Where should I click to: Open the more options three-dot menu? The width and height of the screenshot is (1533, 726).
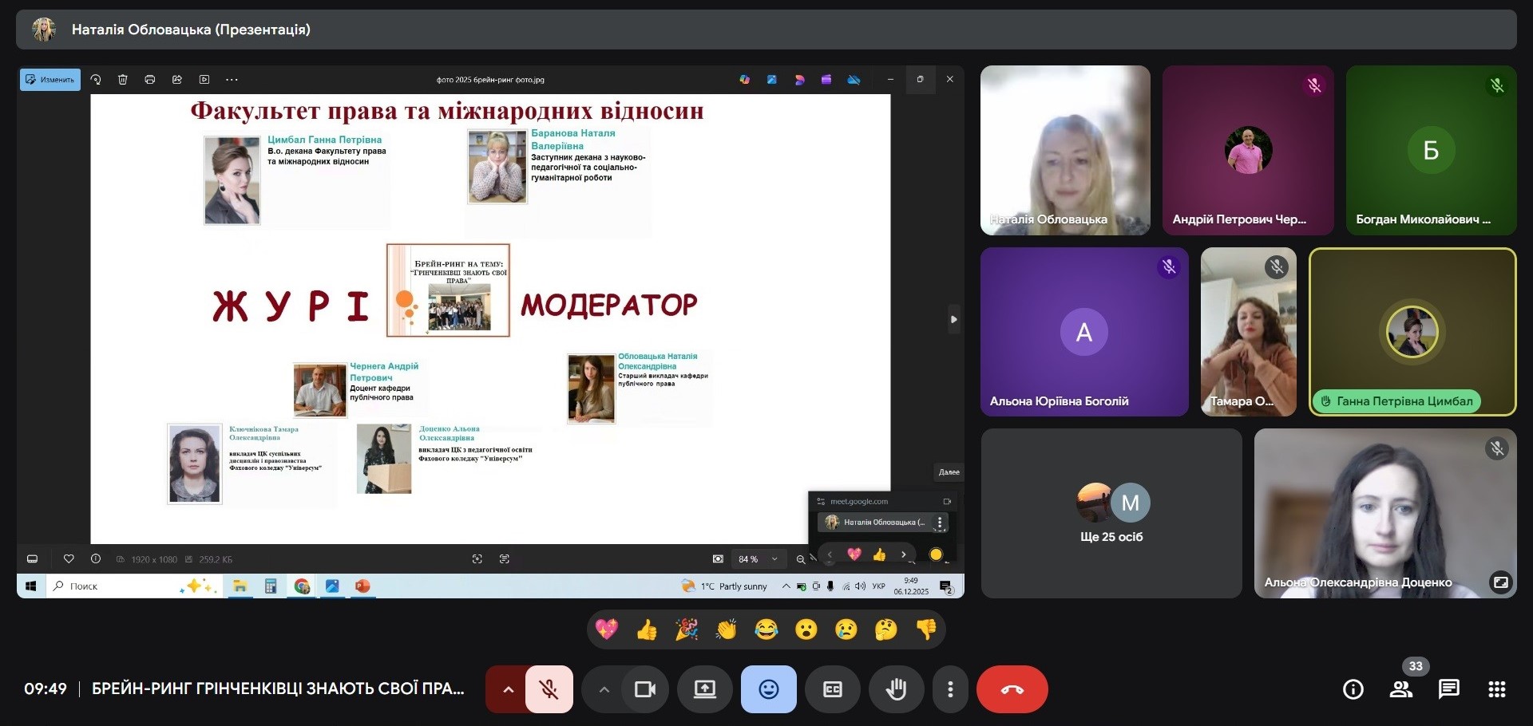pyautogui.click(x=949, y=689)
